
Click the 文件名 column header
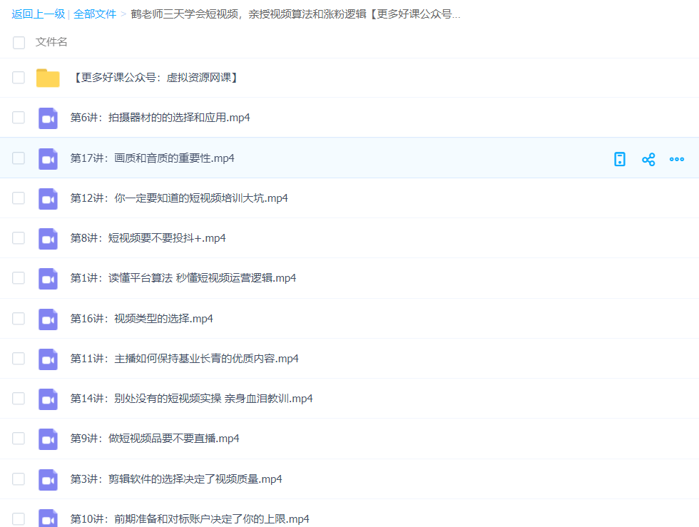click(51, 42)
